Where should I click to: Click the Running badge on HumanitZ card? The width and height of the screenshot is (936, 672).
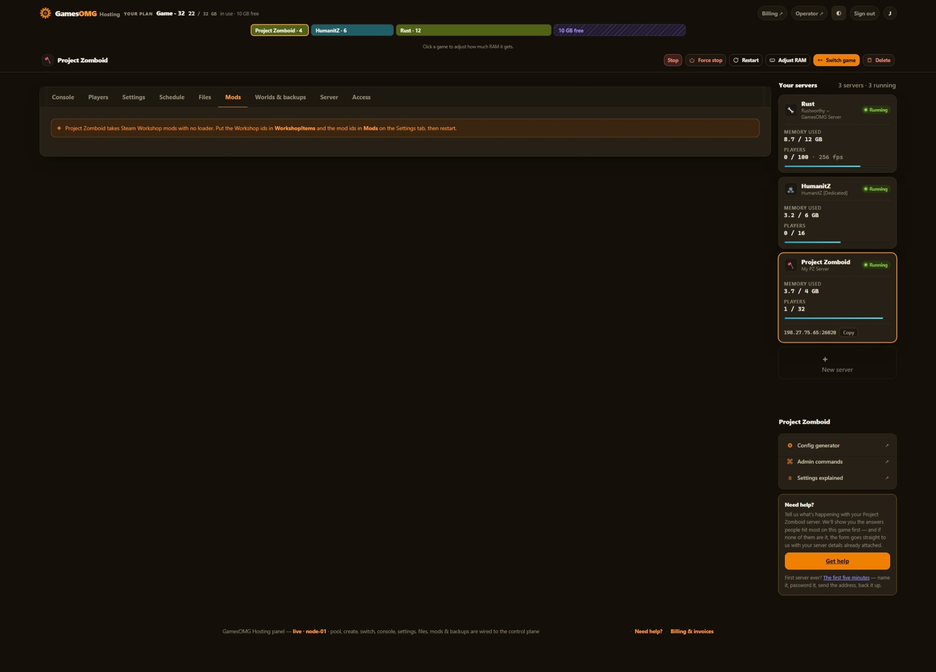tap(875, 189)
